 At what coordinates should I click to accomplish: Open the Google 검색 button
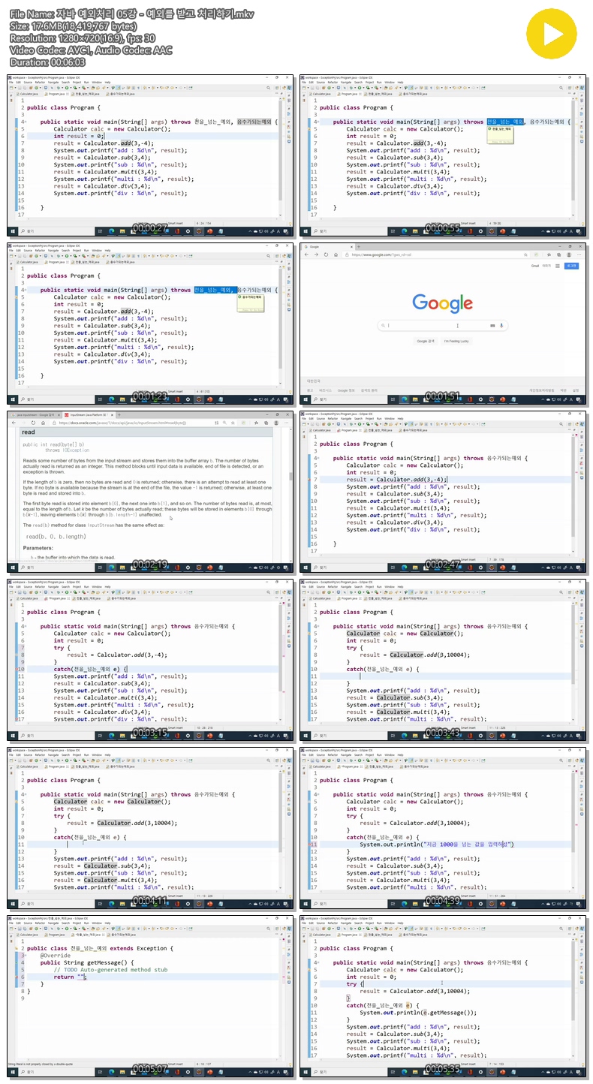[426, 341]
